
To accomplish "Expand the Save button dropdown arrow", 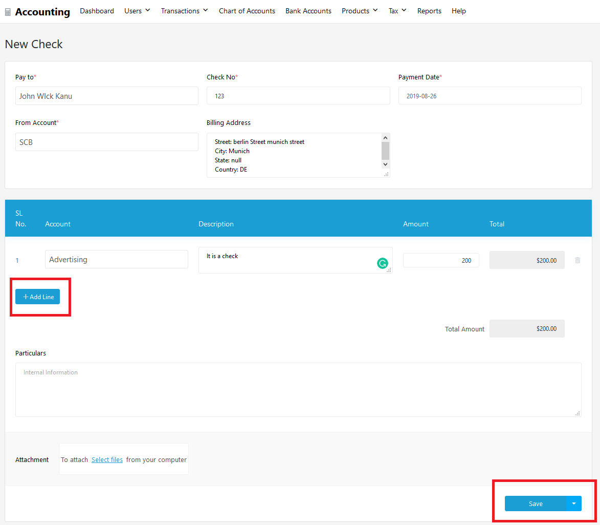I will [574, 503].
